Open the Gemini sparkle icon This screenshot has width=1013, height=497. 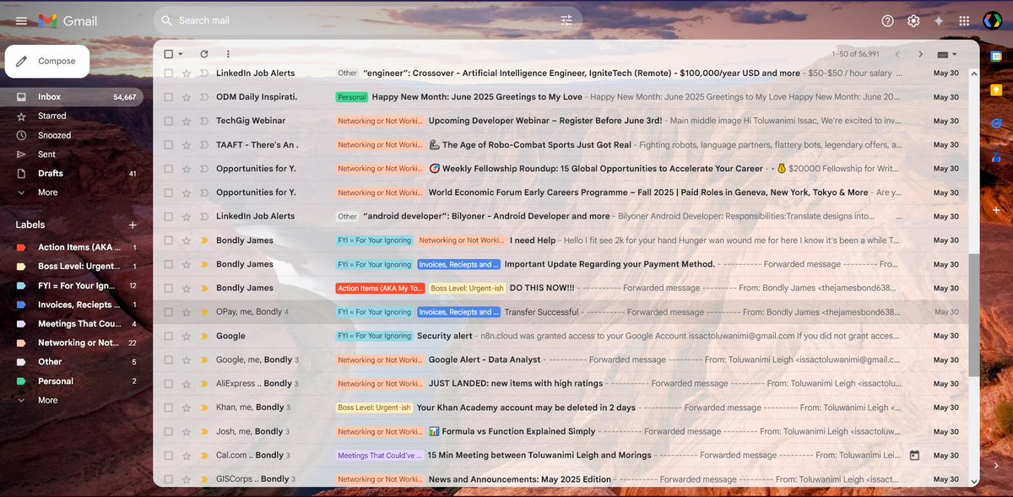coord(939,21)
